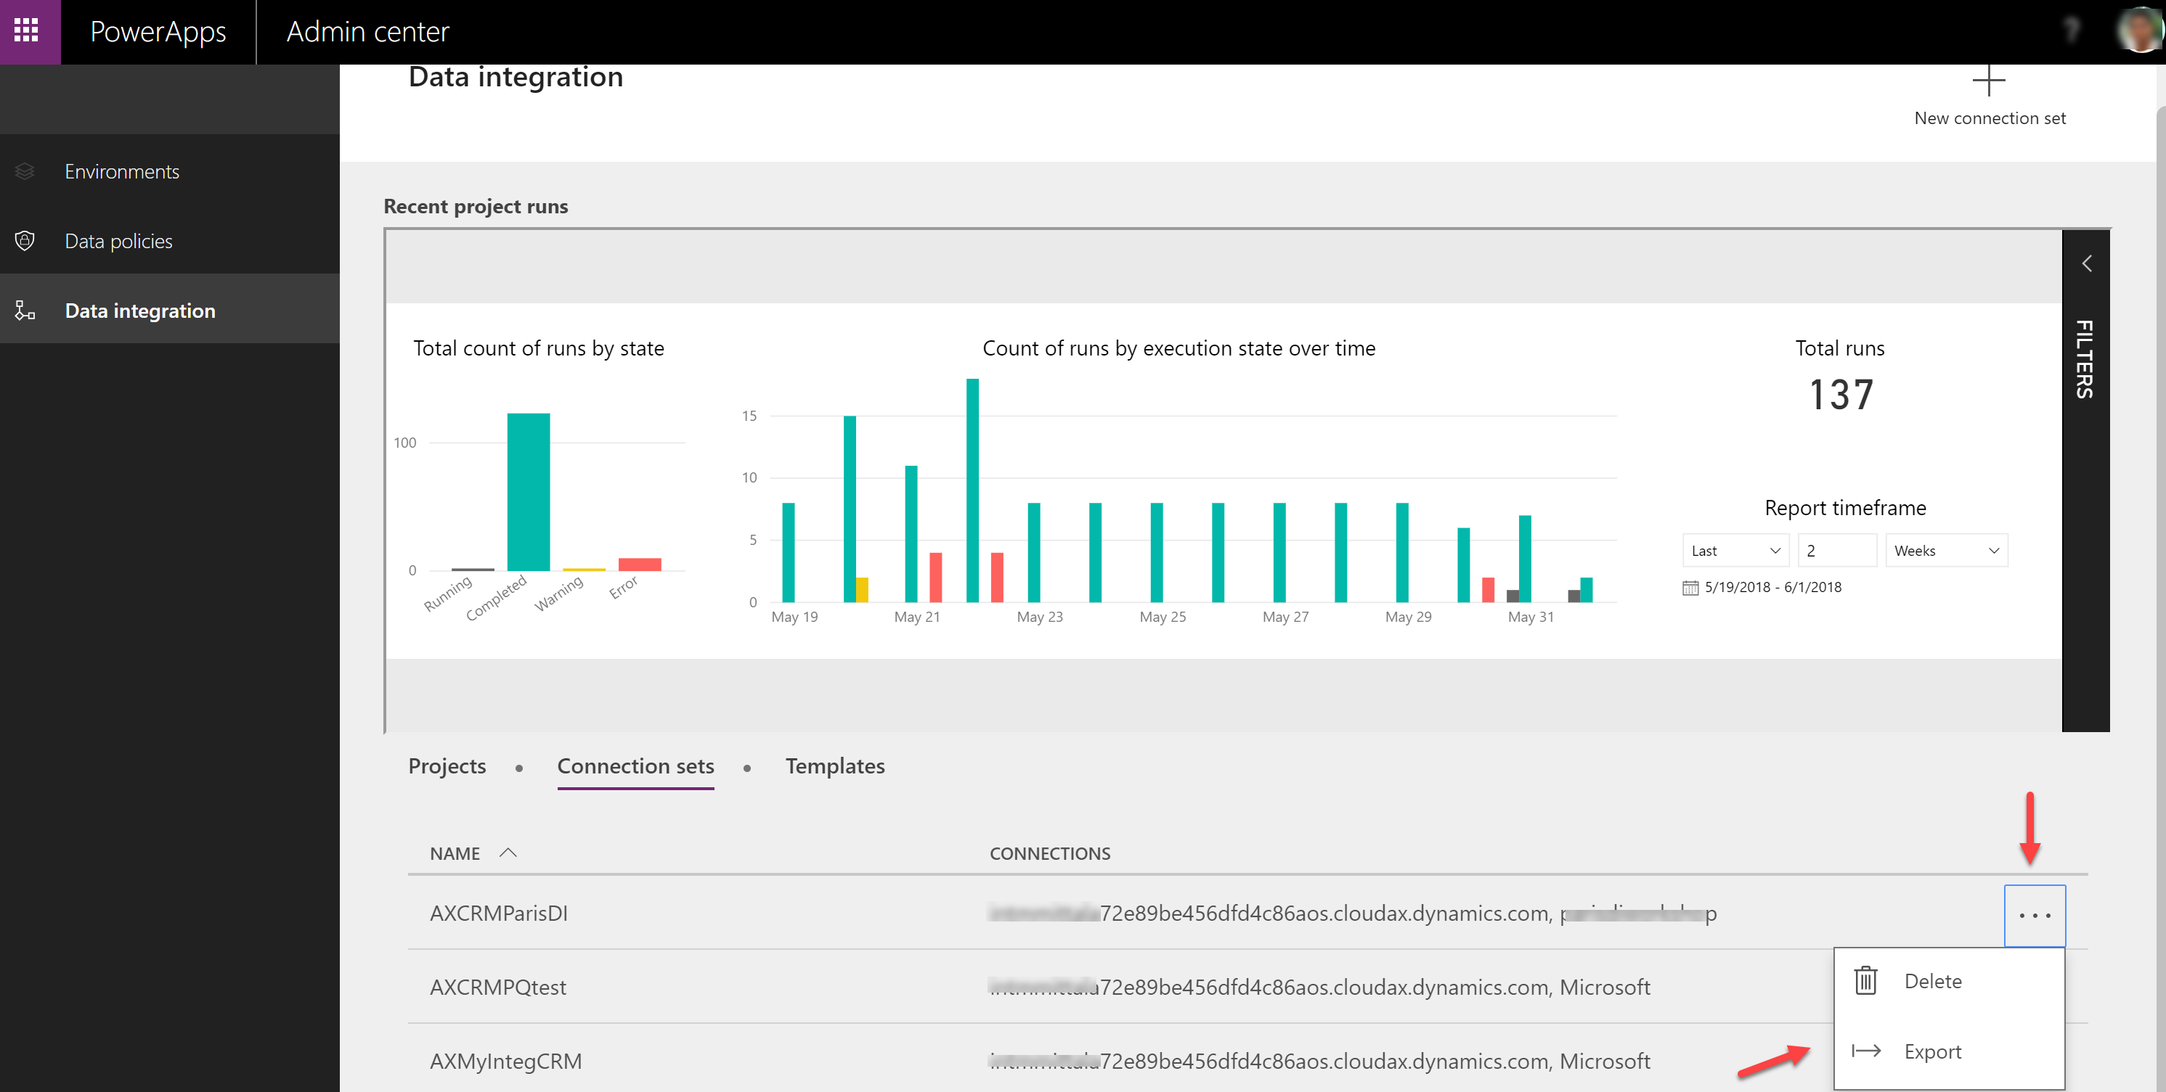Click the Environments sidebar icon
This screenshot has height=1092, width=2166.
point(26,170)
